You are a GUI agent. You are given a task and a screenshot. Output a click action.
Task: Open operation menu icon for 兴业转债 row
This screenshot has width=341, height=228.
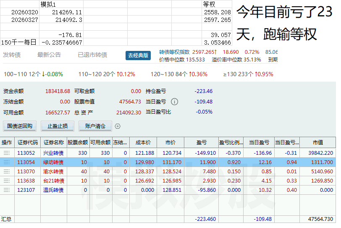[x=7, y=153]
